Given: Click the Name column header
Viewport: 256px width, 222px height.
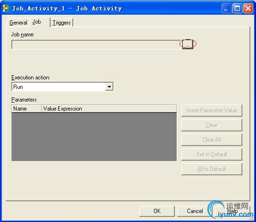Looking at the screenshot, I should coord(27,109).
